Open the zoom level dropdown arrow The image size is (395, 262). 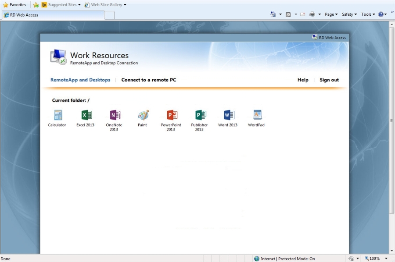(386, 258)
